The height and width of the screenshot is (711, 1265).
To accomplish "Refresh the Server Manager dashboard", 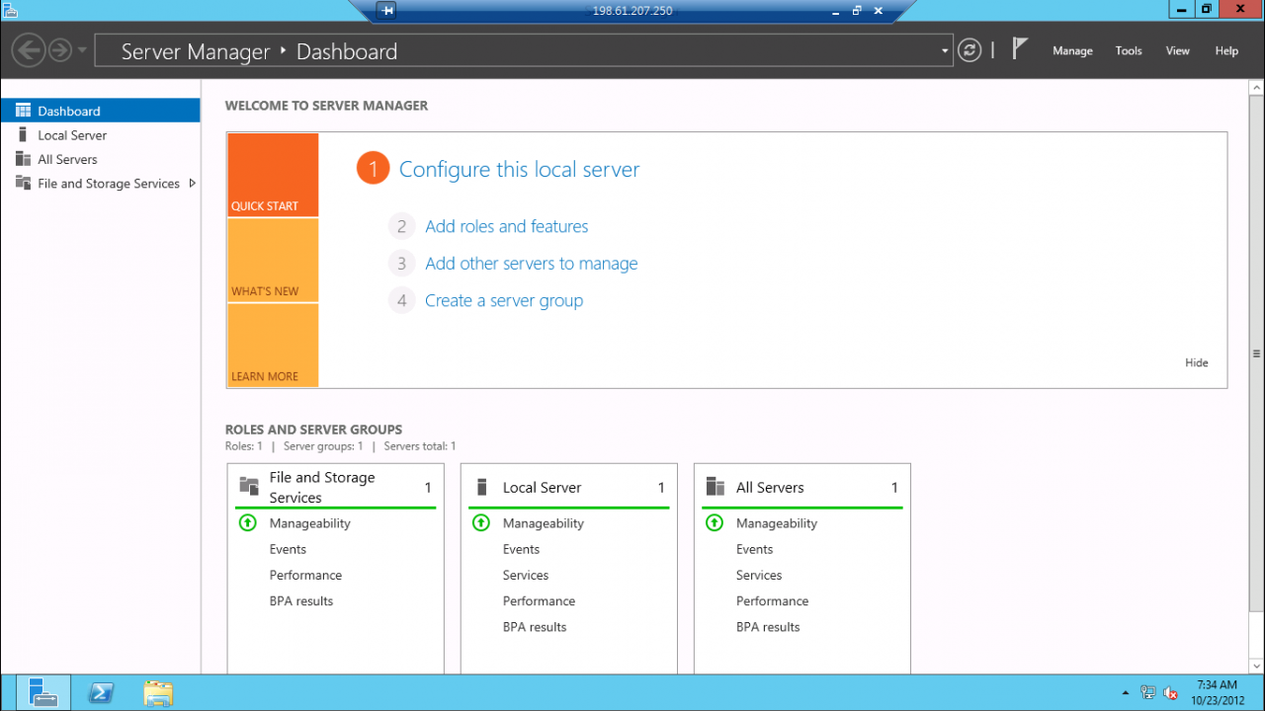I will click(970, 50).
